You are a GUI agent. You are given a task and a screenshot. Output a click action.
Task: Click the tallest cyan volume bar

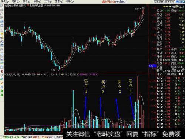coord(73,109)
